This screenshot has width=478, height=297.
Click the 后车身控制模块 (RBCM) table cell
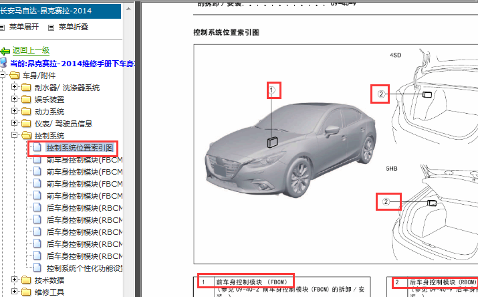[x=443, y=282]
